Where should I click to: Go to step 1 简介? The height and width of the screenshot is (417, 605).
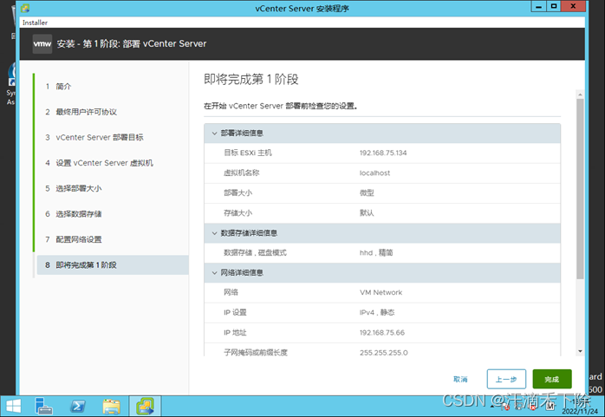point(63,87)
